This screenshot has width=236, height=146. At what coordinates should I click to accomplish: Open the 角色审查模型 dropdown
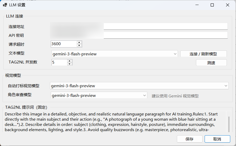[99, 95]
